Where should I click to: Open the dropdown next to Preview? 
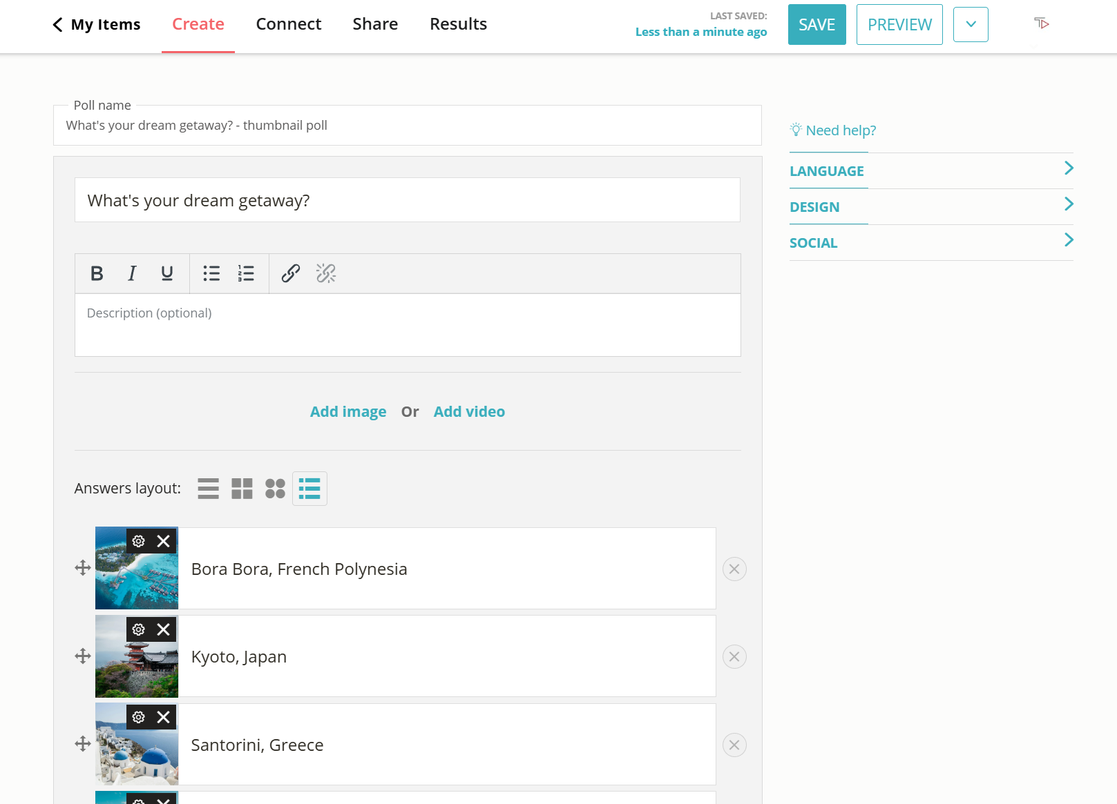click(971, 25)
